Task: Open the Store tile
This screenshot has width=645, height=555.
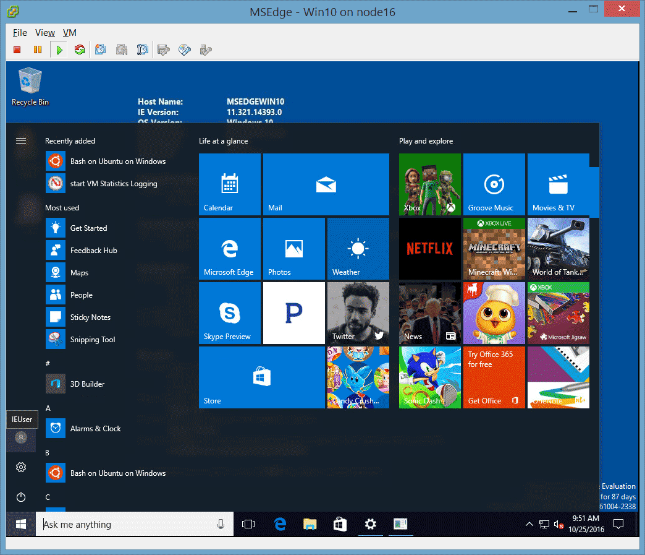Action: point(261,377)
